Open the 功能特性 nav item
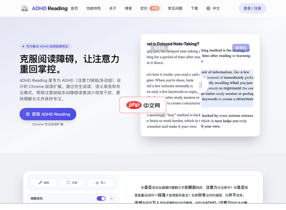The image size is (286, 210). pos(93,8)
